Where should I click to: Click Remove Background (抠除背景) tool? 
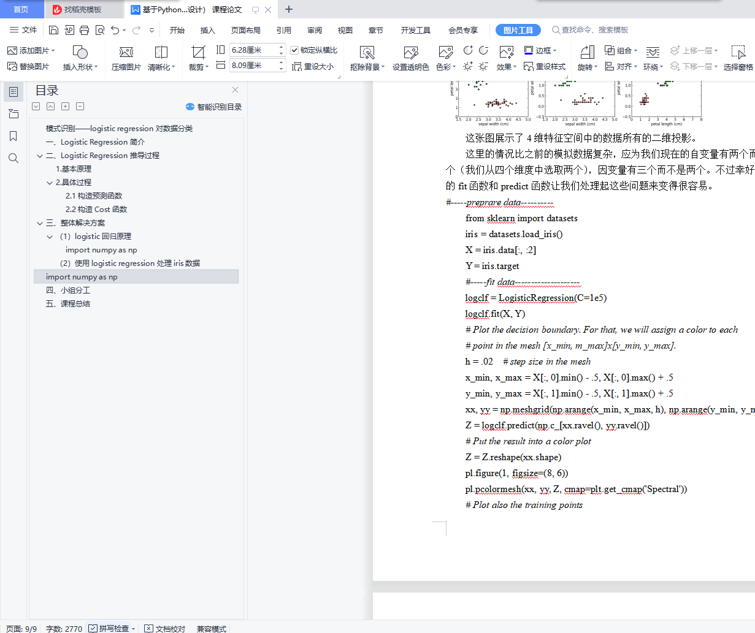(367, 59)
